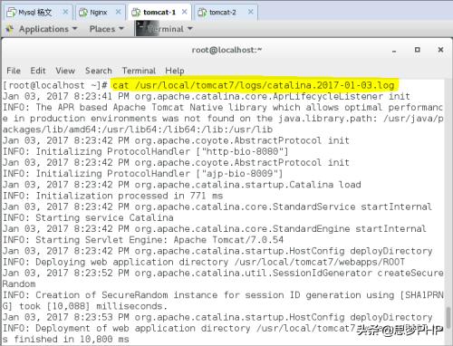Click the GNOME Applications foot icon
The image size is (453, 346).
[x=10, y=29]
